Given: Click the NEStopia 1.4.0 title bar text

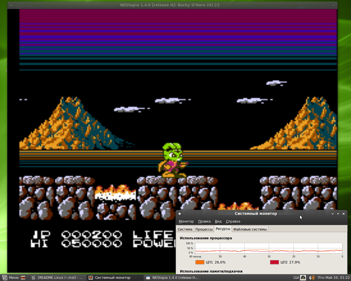Looking at the screenshot, I should point(170,5).
